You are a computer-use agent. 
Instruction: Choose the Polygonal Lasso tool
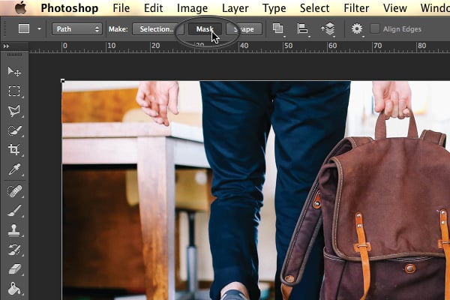pos(14,111)
